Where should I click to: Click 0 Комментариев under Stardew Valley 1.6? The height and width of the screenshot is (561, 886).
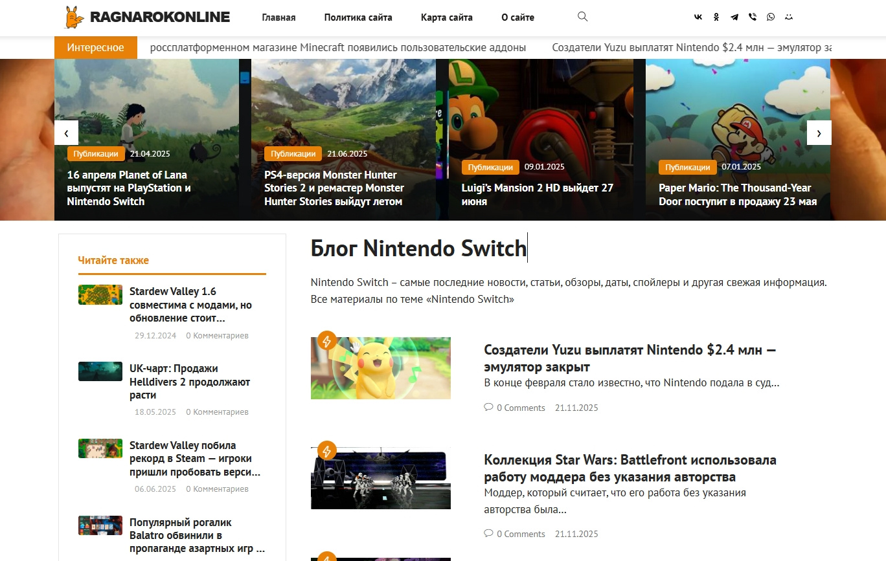click(x=217, y=336)
